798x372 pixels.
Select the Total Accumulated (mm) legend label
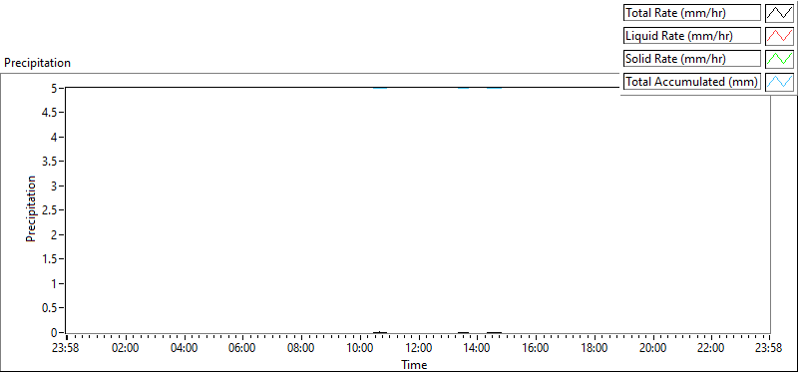pyautogui.click(x=692, y=82)
